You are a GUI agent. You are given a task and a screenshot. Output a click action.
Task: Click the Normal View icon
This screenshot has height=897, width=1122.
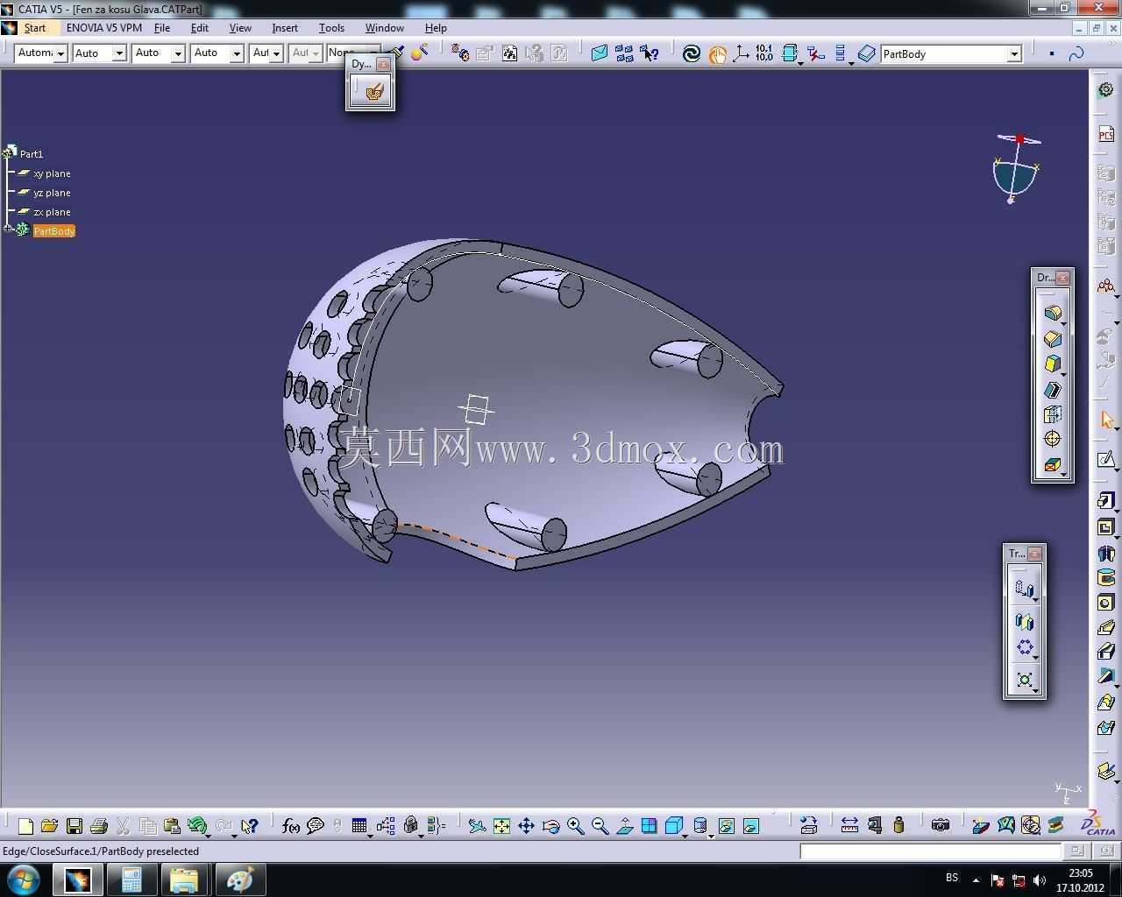(x=624, y=825)
